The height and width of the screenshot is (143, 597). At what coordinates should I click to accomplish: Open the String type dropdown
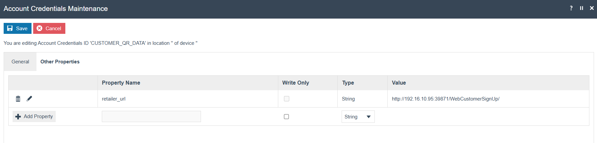coord(358,117)
